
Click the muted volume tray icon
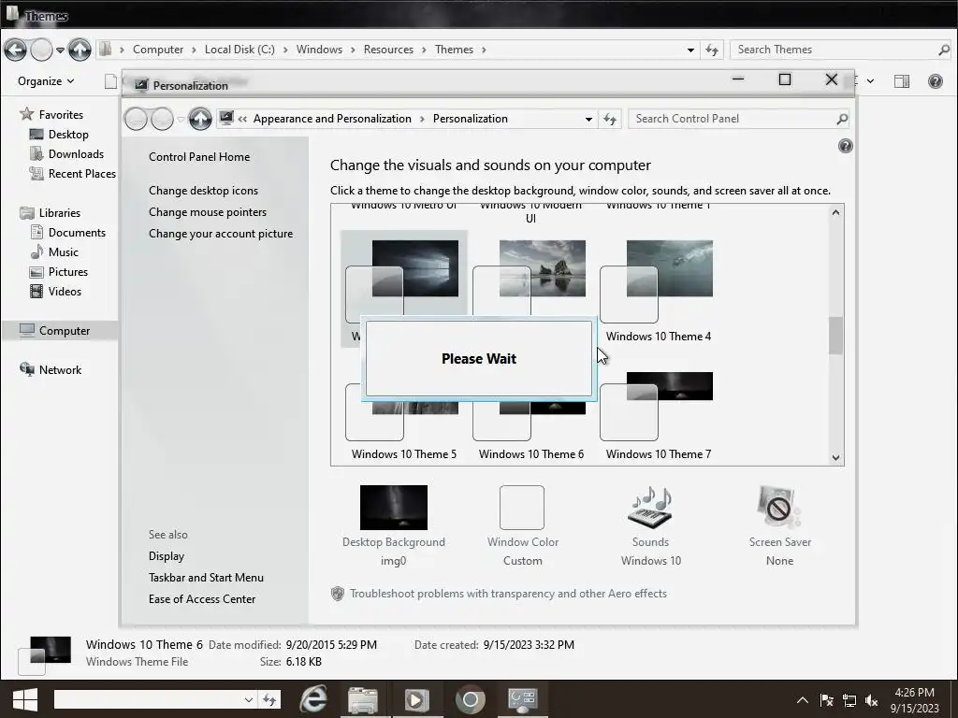[x=872, y=700]
